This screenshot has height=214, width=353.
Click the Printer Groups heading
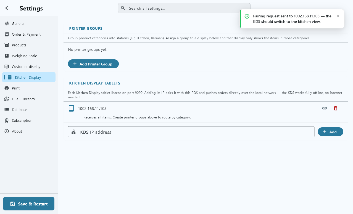point(86,28)
